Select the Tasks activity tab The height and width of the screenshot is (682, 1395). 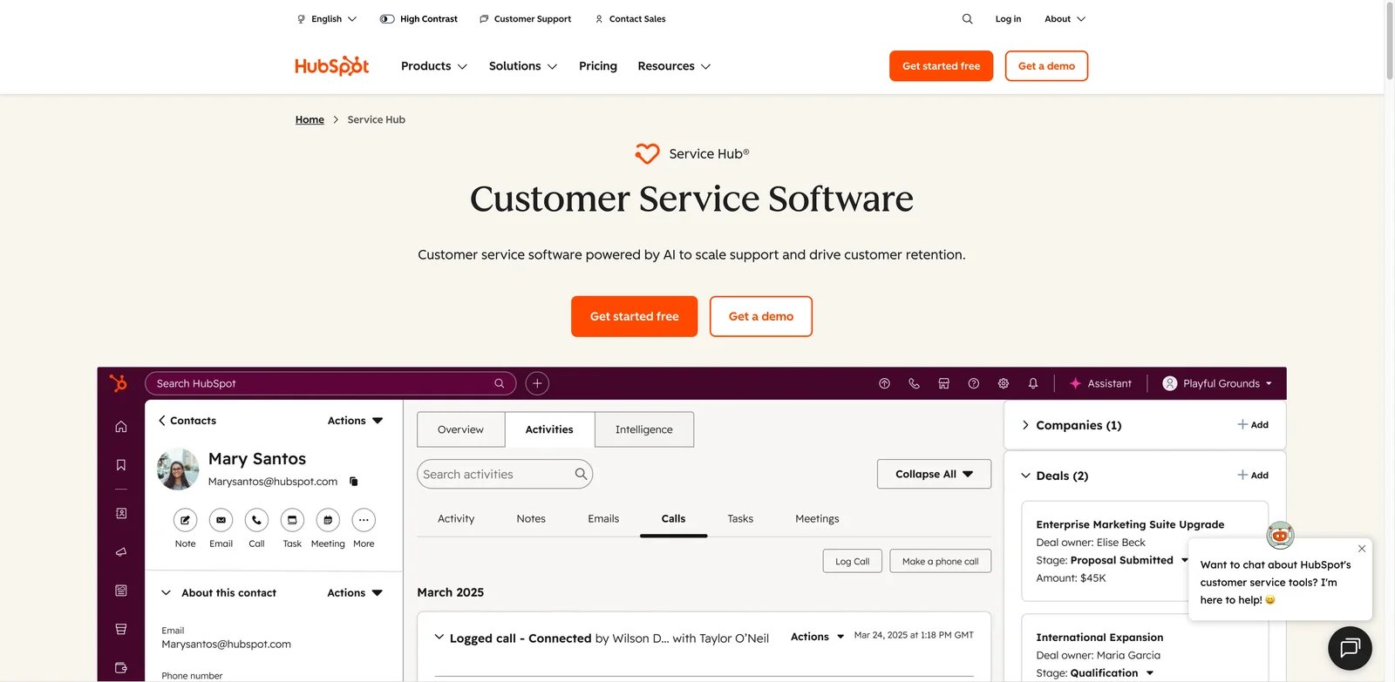point(740,518)
